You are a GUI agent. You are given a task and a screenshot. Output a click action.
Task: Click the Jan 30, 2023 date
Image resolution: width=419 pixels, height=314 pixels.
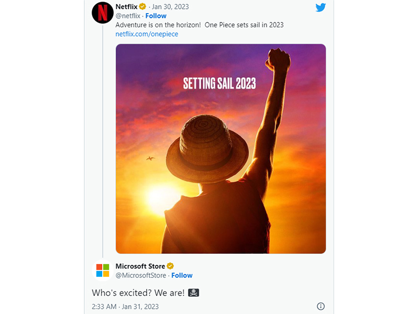coord(170,7)
